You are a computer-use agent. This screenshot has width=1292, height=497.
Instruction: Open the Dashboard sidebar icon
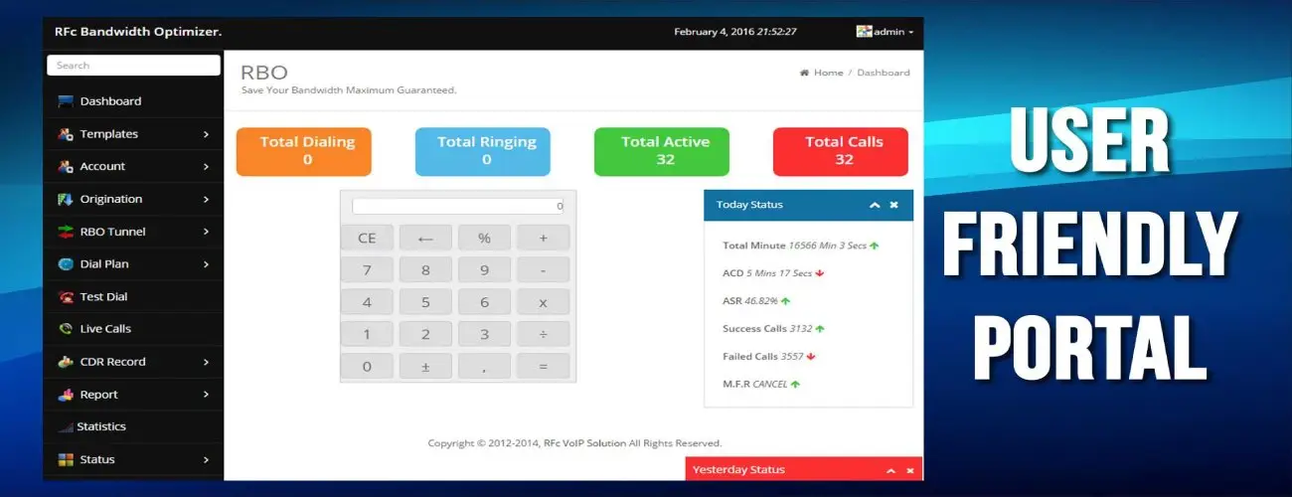pos(66,101)
